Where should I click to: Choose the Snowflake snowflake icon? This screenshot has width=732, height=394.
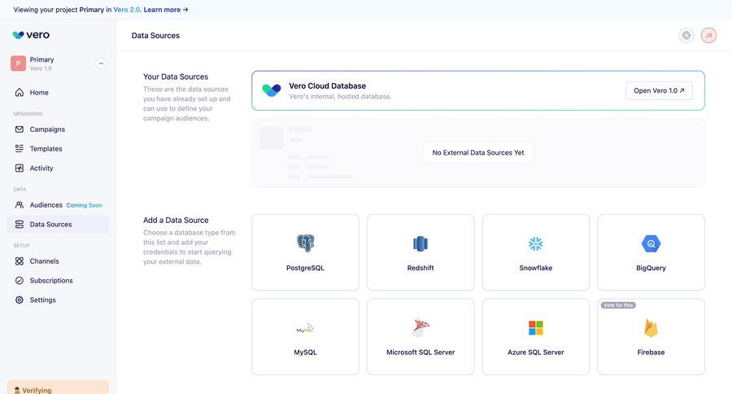point(535,243)
